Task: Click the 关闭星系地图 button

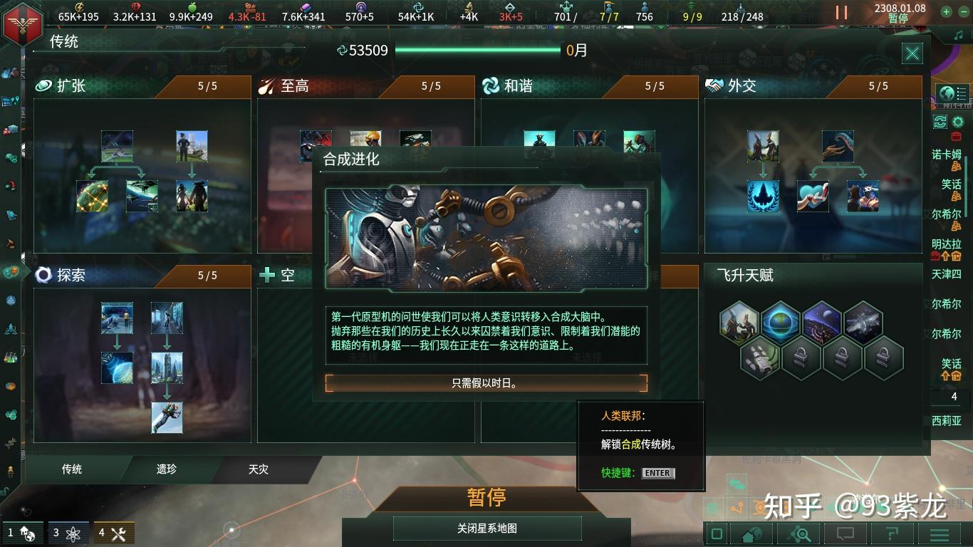Action: [487, 528]
